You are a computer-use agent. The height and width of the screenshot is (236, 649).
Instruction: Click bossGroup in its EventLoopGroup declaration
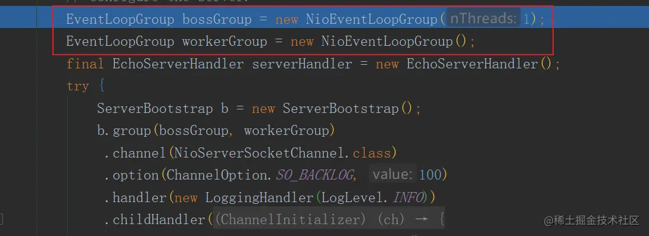click(217, 20)
